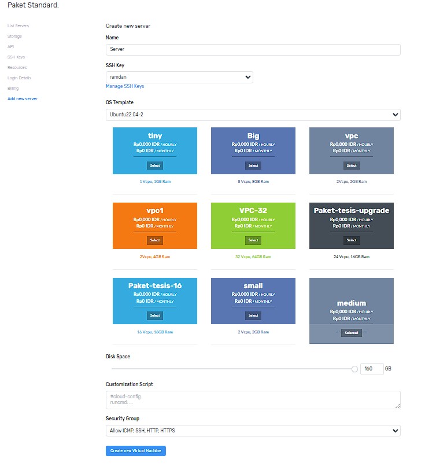Open SSH Keys sidebar item
This screenshot has width=425, height=466.
pyautogui.click(x=16, y=57)
